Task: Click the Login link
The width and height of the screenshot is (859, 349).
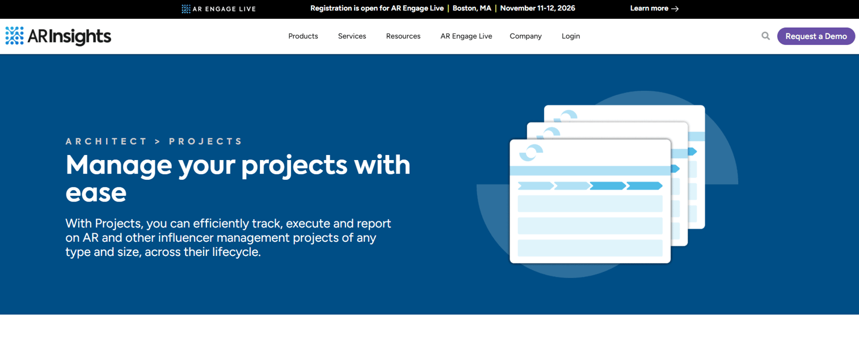Action: (571, 36)
